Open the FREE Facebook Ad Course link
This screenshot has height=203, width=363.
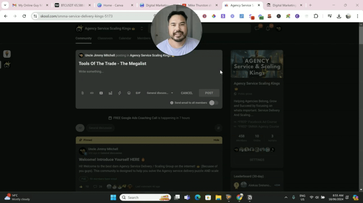pos(257,122)
